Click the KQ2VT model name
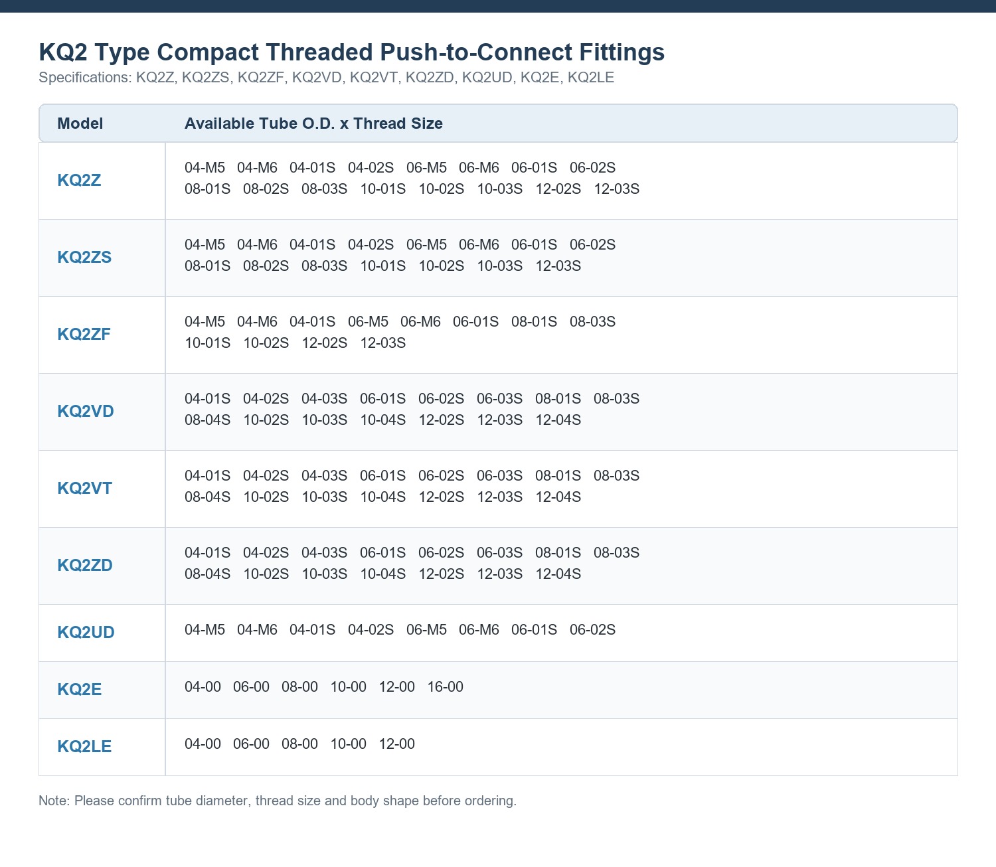Image resolution: width=996 pixels, height=867 pixels. tap(84, 489)
